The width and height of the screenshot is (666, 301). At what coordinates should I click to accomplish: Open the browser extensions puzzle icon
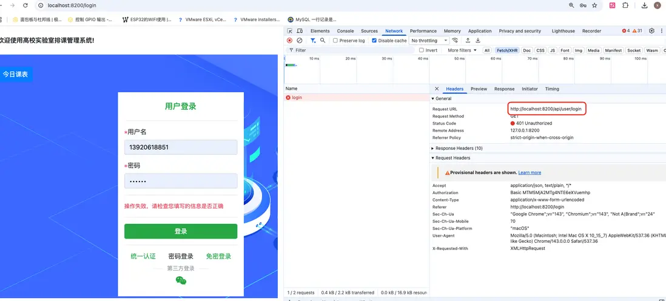625,5
